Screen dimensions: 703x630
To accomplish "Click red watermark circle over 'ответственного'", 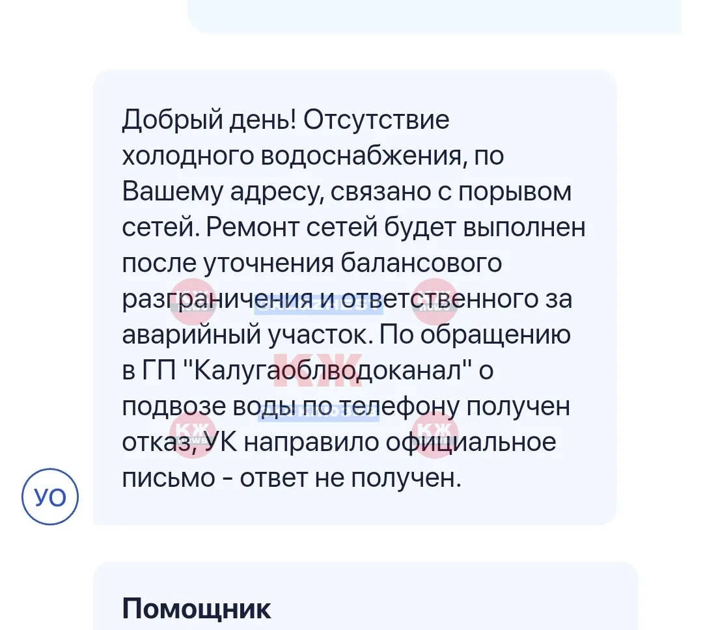I will tap(434, 301).
